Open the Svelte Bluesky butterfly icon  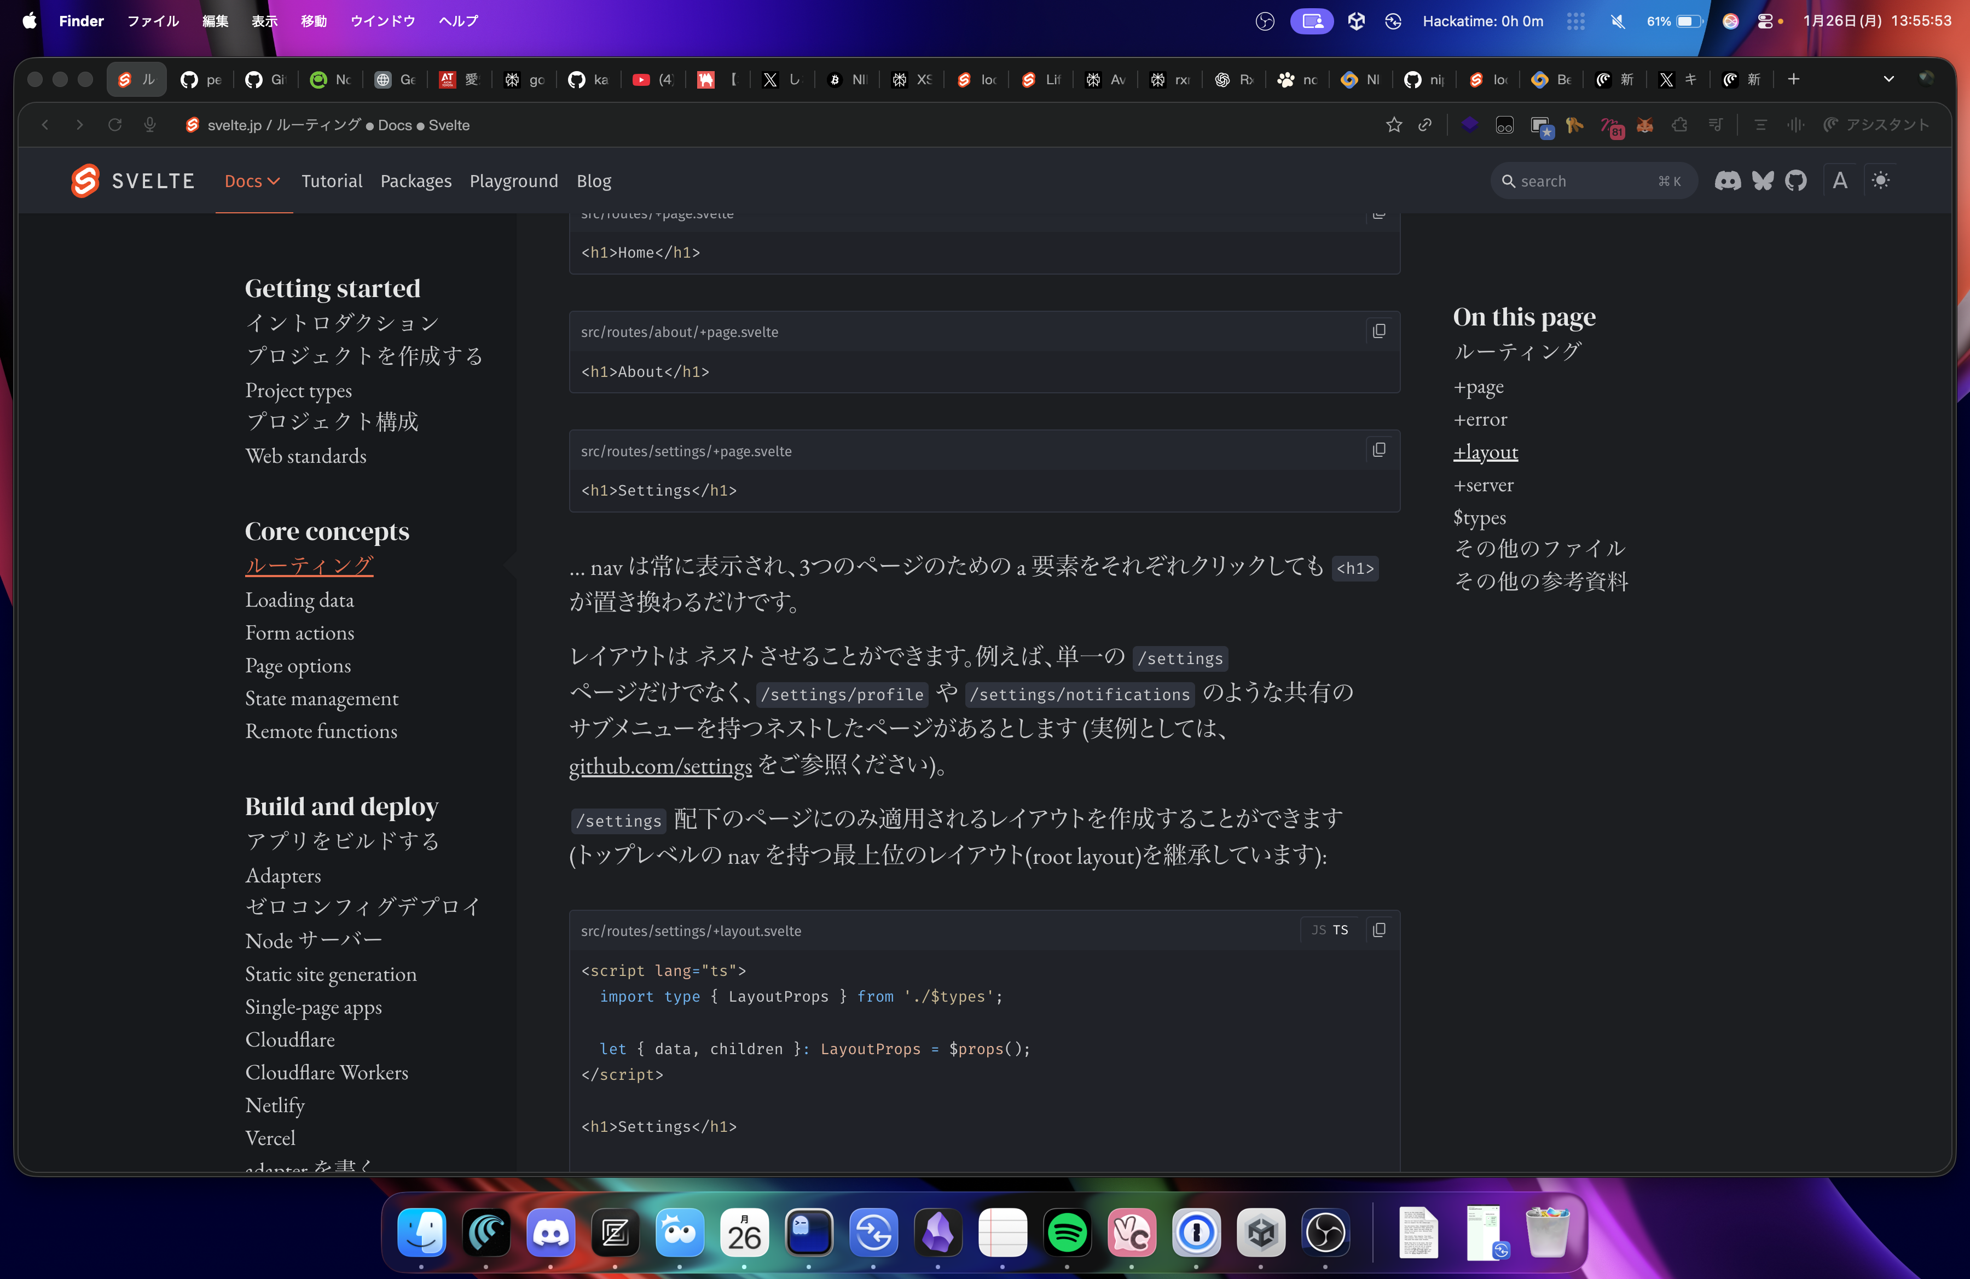click(x=1762, y=181)
